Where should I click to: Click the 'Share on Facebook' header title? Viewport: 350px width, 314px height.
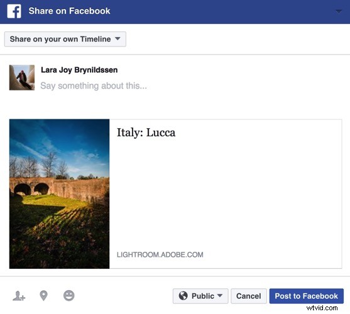(x=69, y=11)
